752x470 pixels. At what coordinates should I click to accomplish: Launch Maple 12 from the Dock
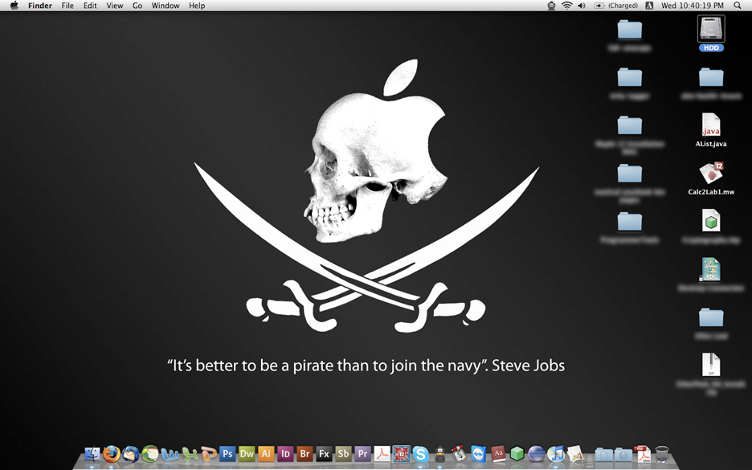402,454
